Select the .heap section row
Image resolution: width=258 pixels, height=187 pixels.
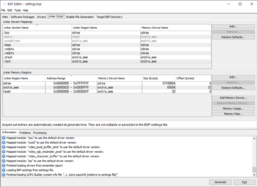click(x=107, y=45)
